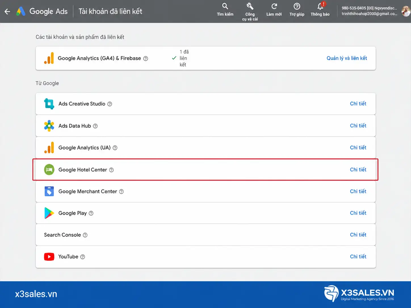This screenshot has height=308, width=411.
Task: Click the Google Play icon
Action: tap(49, 213)
